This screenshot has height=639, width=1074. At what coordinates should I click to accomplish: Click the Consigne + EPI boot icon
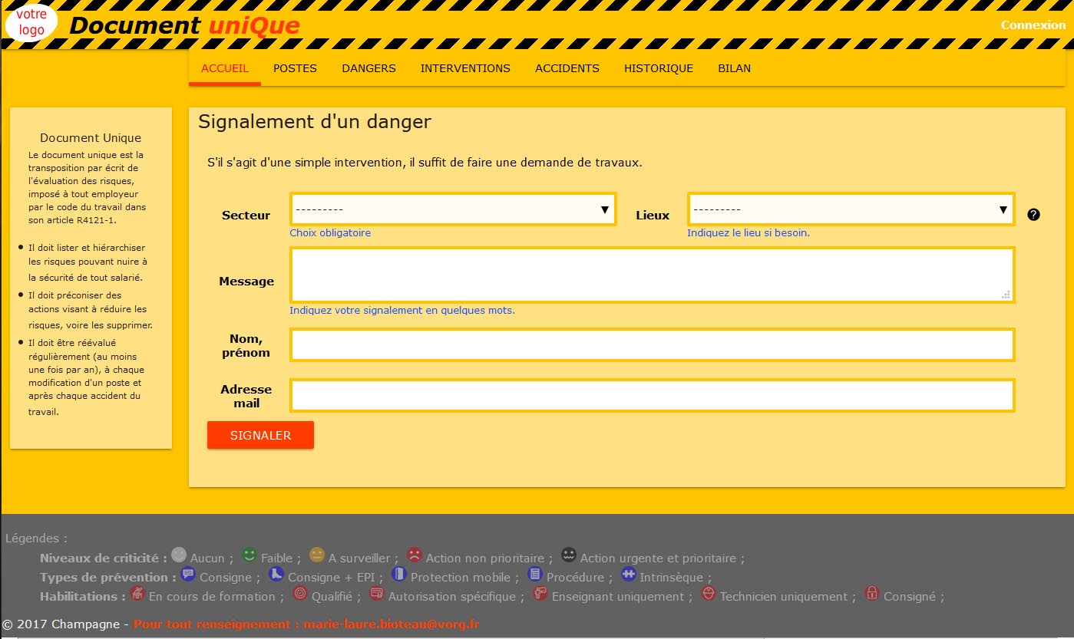276,574
